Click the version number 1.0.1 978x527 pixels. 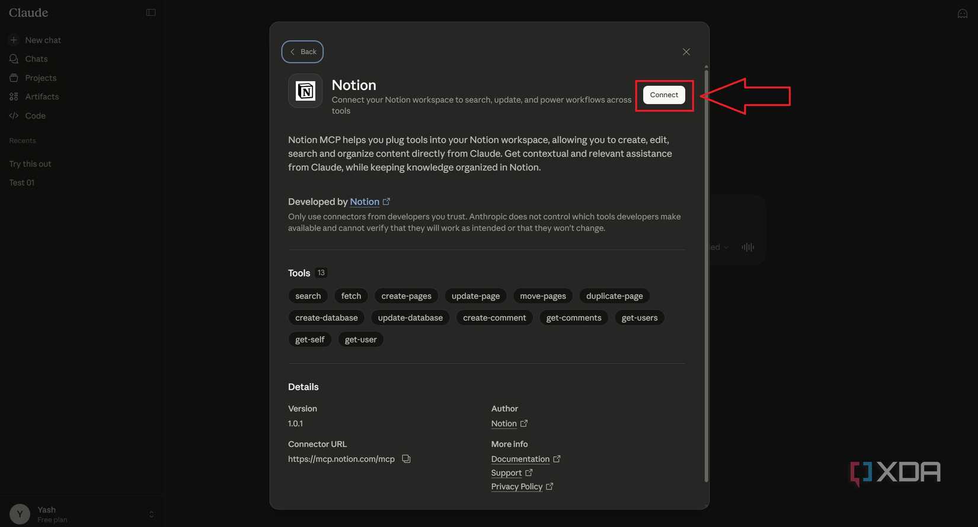click(295, 423)
